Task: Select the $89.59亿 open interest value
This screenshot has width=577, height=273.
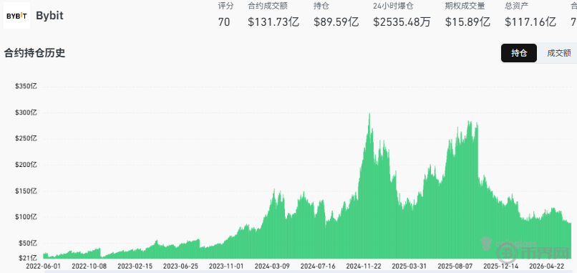Action: (336, 22)
